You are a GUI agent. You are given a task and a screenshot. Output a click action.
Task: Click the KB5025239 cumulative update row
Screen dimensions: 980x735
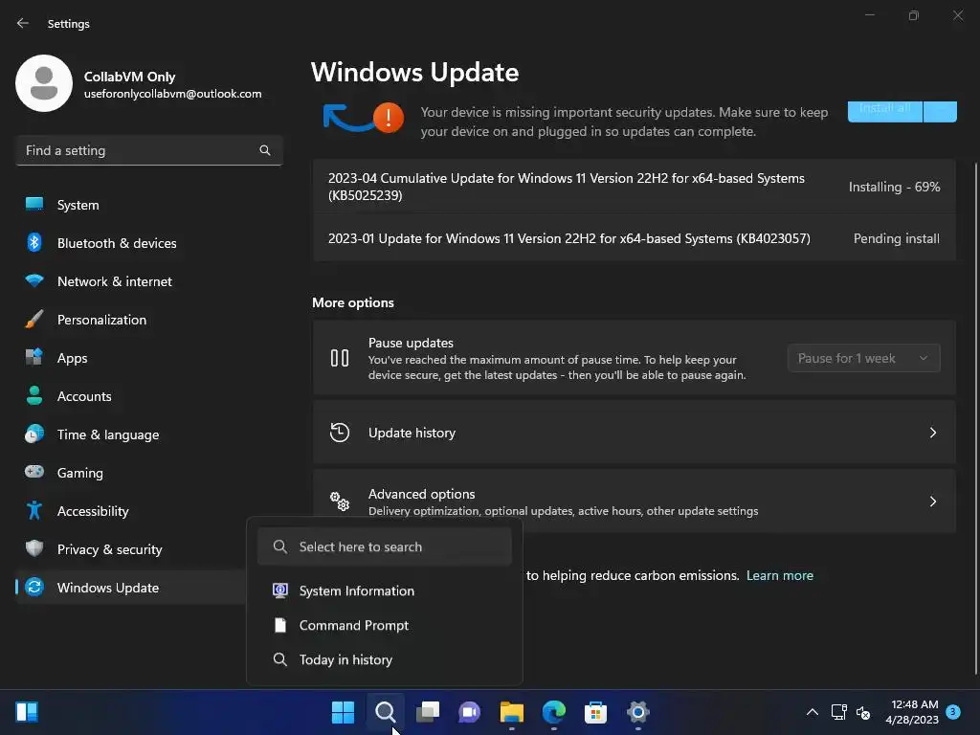tap(635, 187)
